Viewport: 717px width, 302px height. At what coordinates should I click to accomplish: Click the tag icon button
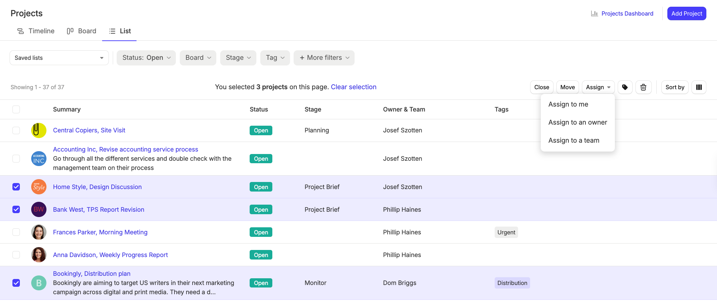[625, 87]
